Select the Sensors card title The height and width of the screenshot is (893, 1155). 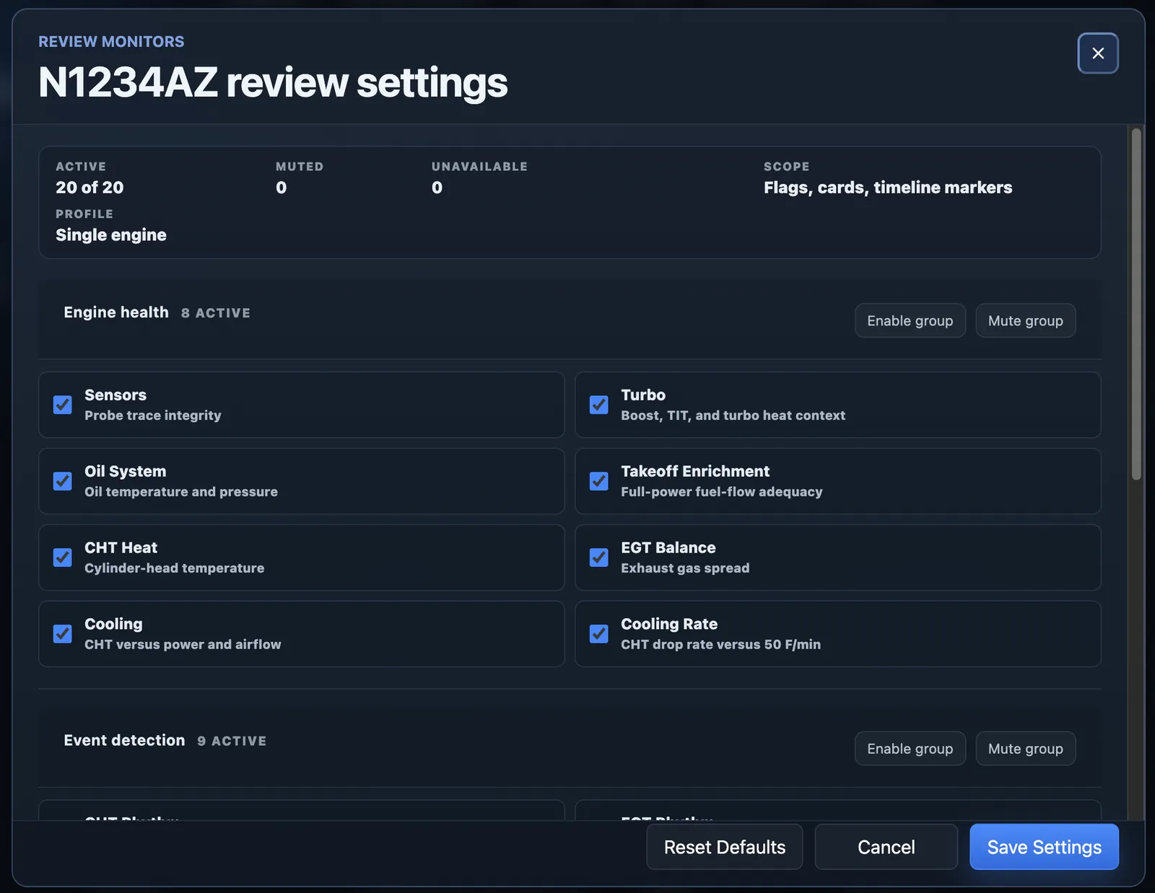point(115,395)
